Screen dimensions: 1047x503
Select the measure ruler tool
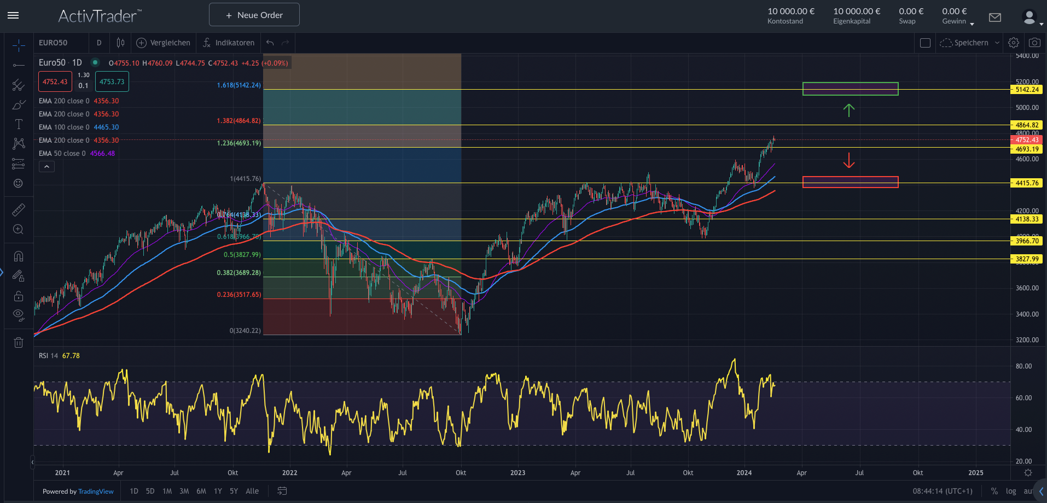tap(19, 209)
